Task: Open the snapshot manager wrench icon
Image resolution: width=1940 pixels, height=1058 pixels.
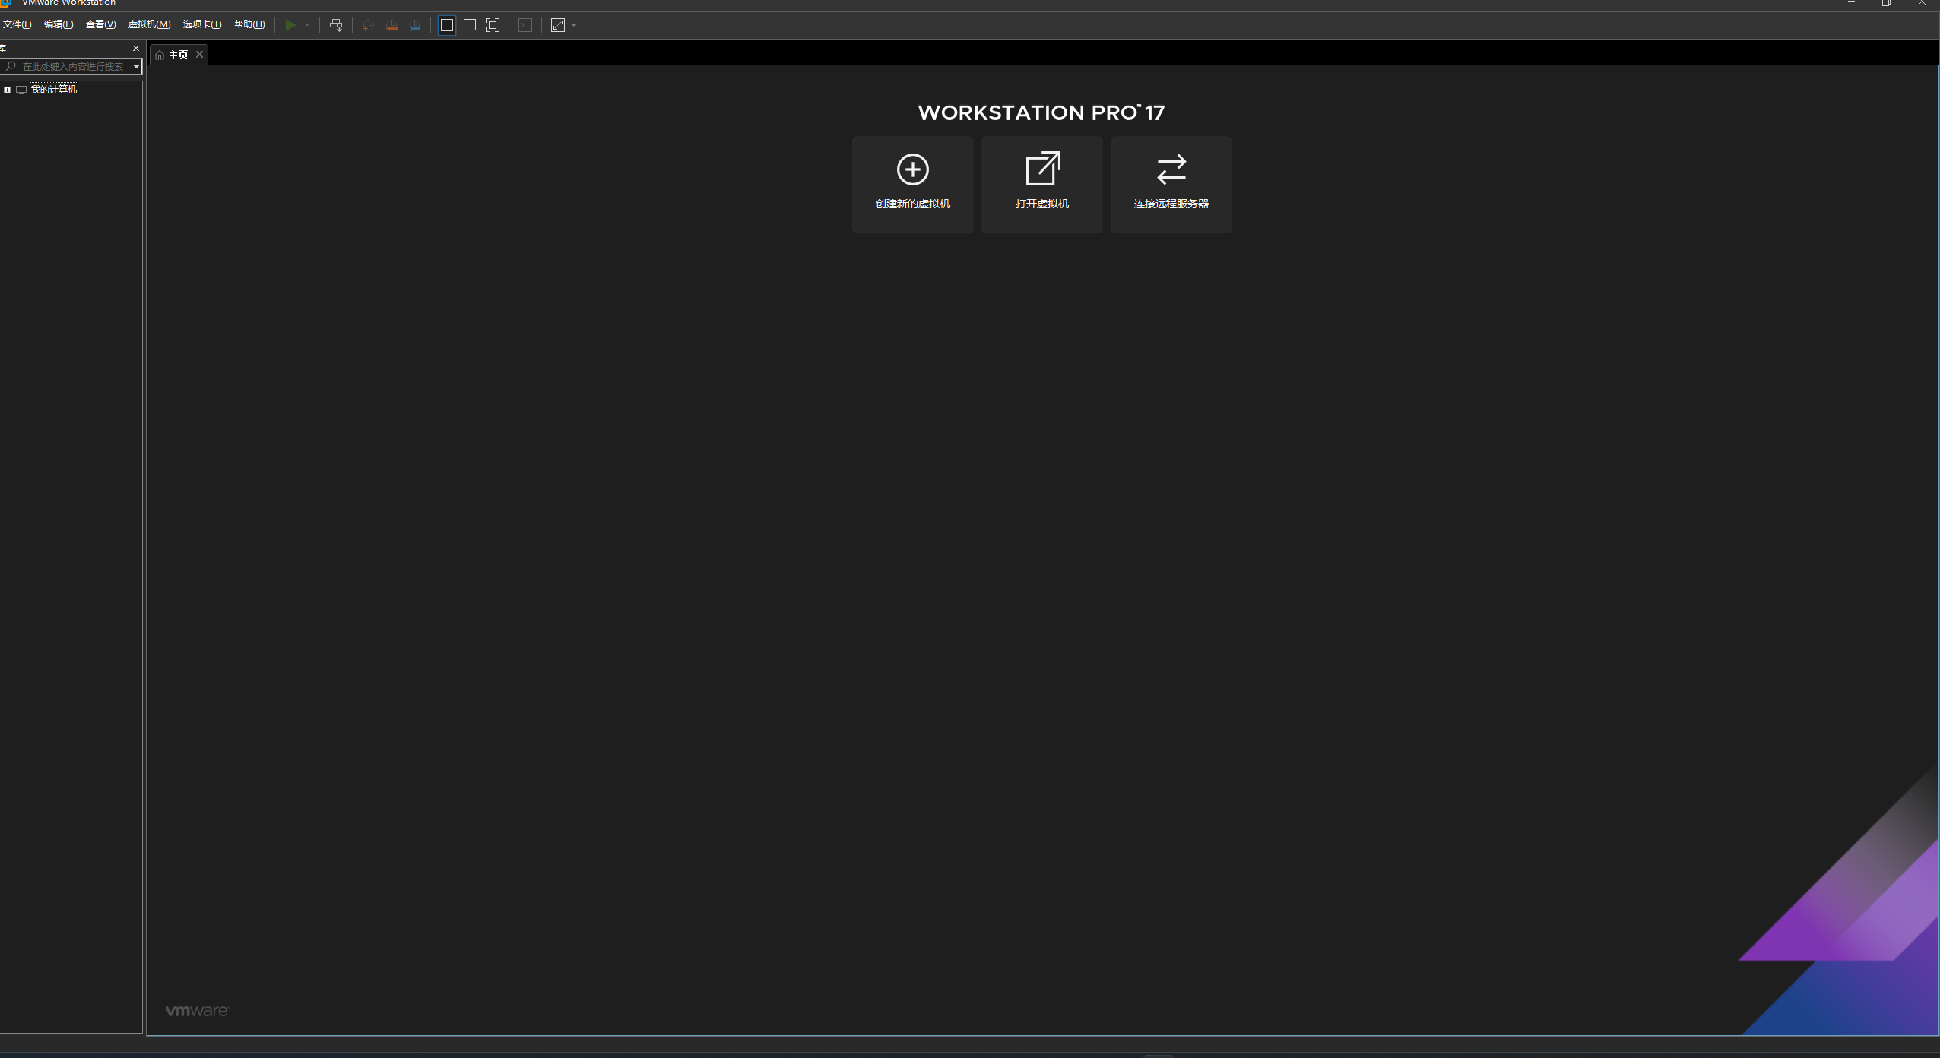Action: click(414, 25)
